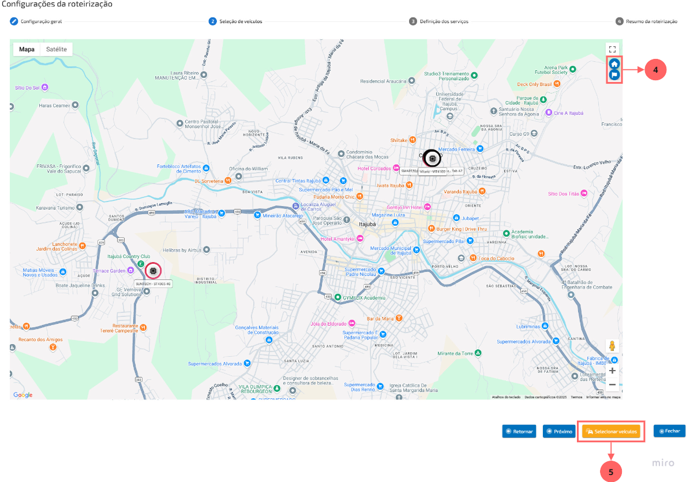
Task: Select the black vehicle marker near Mercado Ferreira
Action: [x=433, y=159]
